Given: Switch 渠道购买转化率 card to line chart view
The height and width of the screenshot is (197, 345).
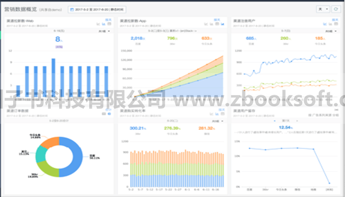Looking at the screenshot, I should pyautogui.click(x=211, y=114).
